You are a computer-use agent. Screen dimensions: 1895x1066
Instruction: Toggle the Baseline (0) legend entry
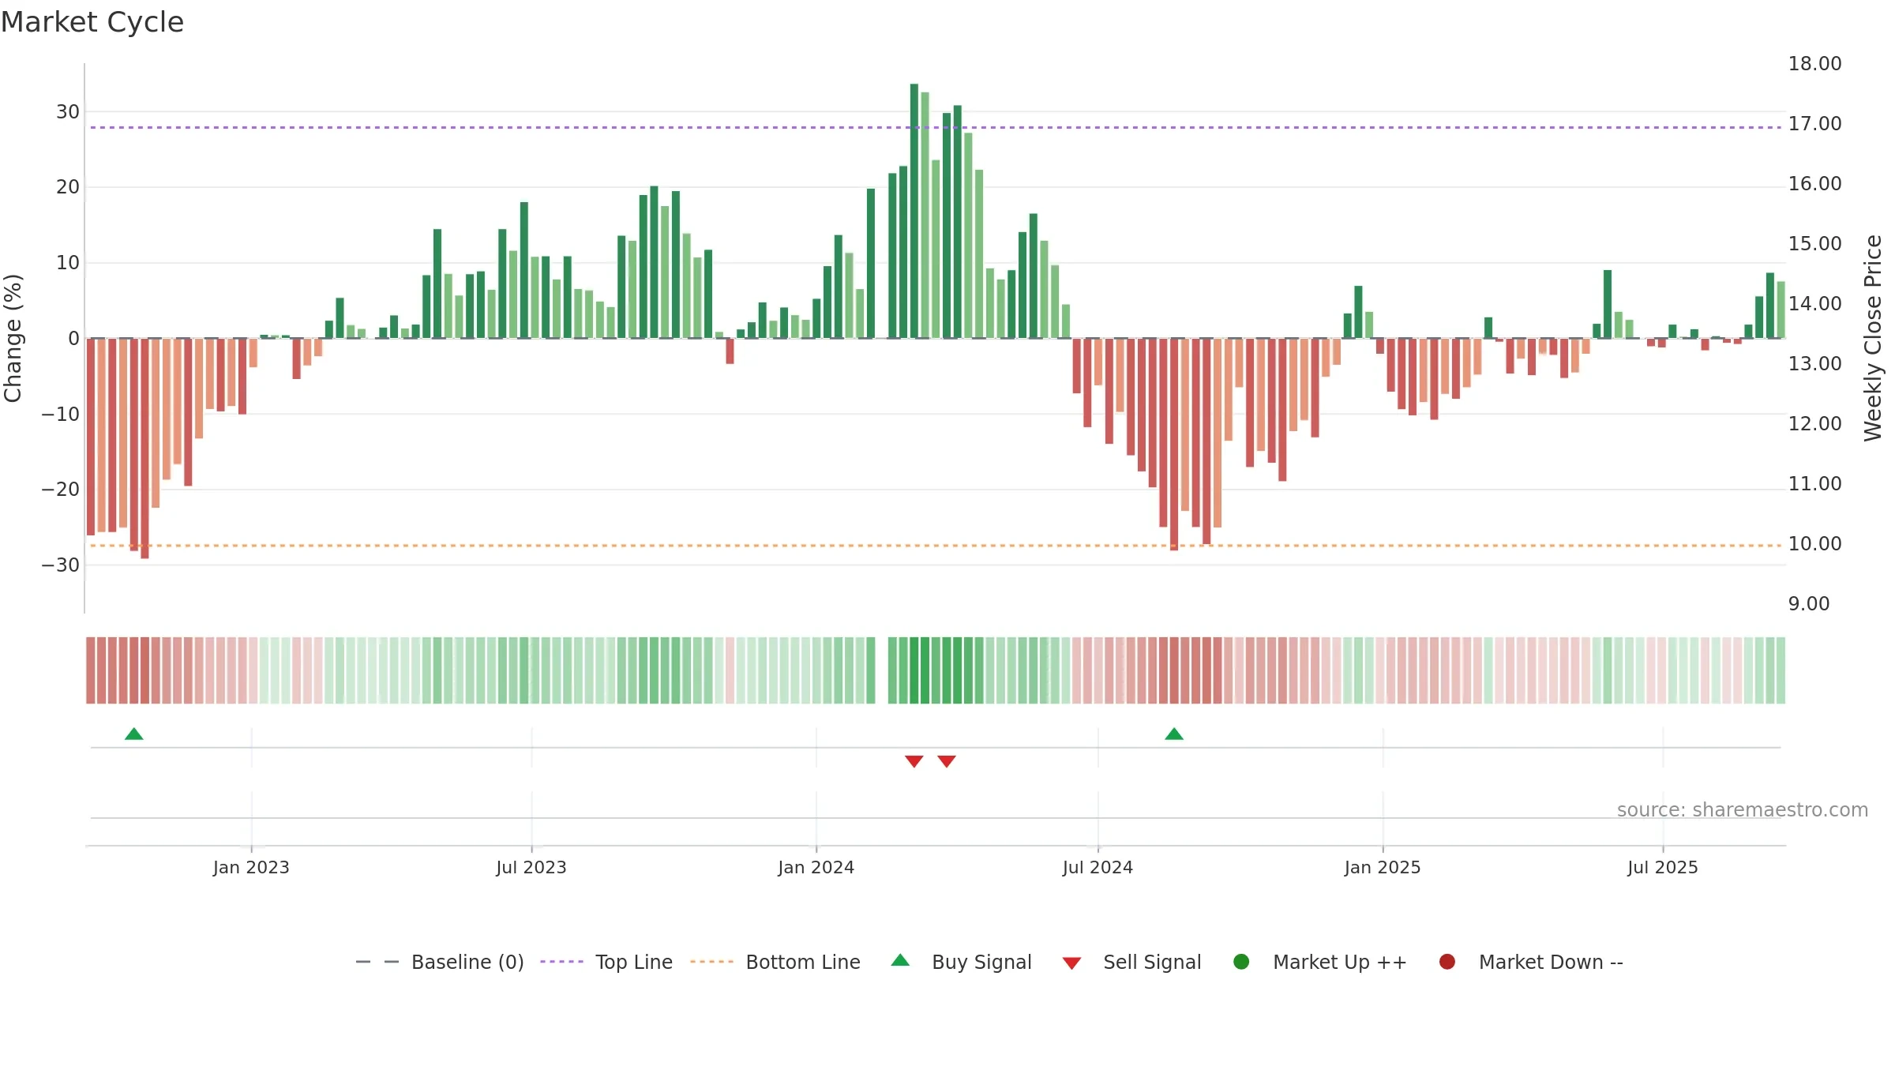pos(440,962)
